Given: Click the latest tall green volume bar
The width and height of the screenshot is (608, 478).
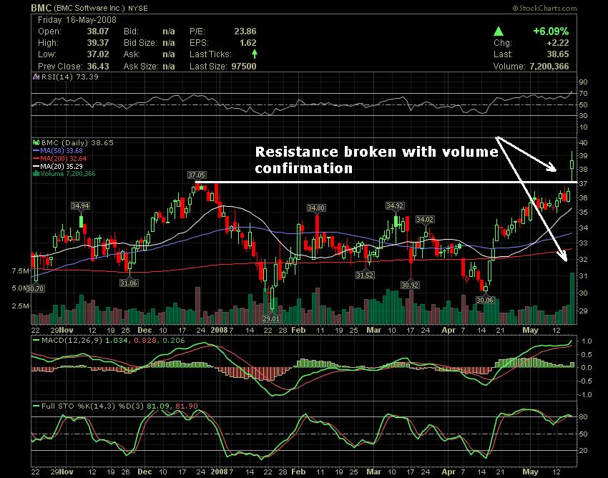Looking at the screenshot, I should (x=572, y=298).
